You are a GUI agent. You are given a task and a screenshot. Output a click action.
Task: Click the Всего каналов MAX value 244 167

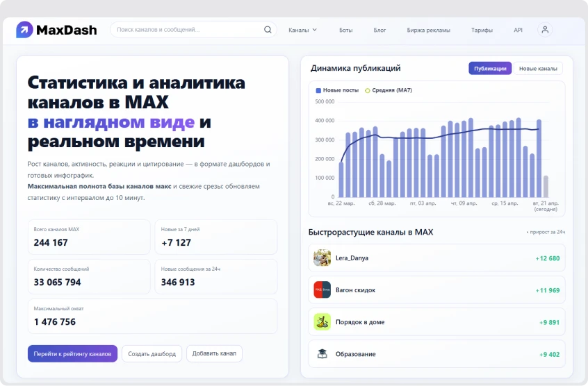(x=51, y=242)
